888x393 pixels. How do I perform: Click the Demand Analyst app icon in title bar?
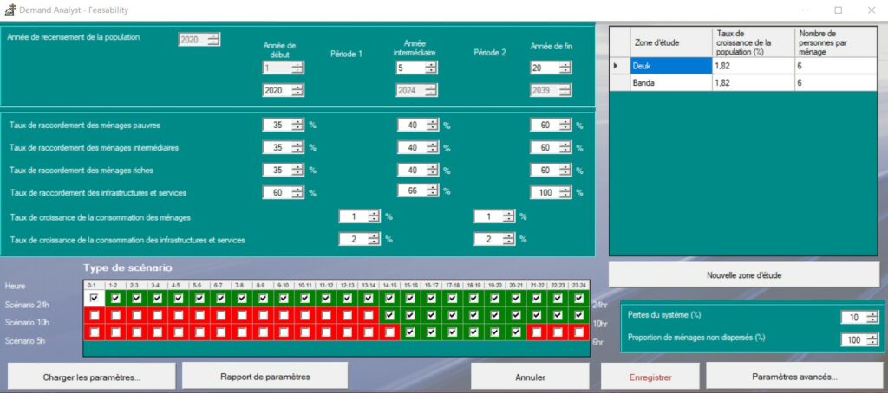coord(10,10)
